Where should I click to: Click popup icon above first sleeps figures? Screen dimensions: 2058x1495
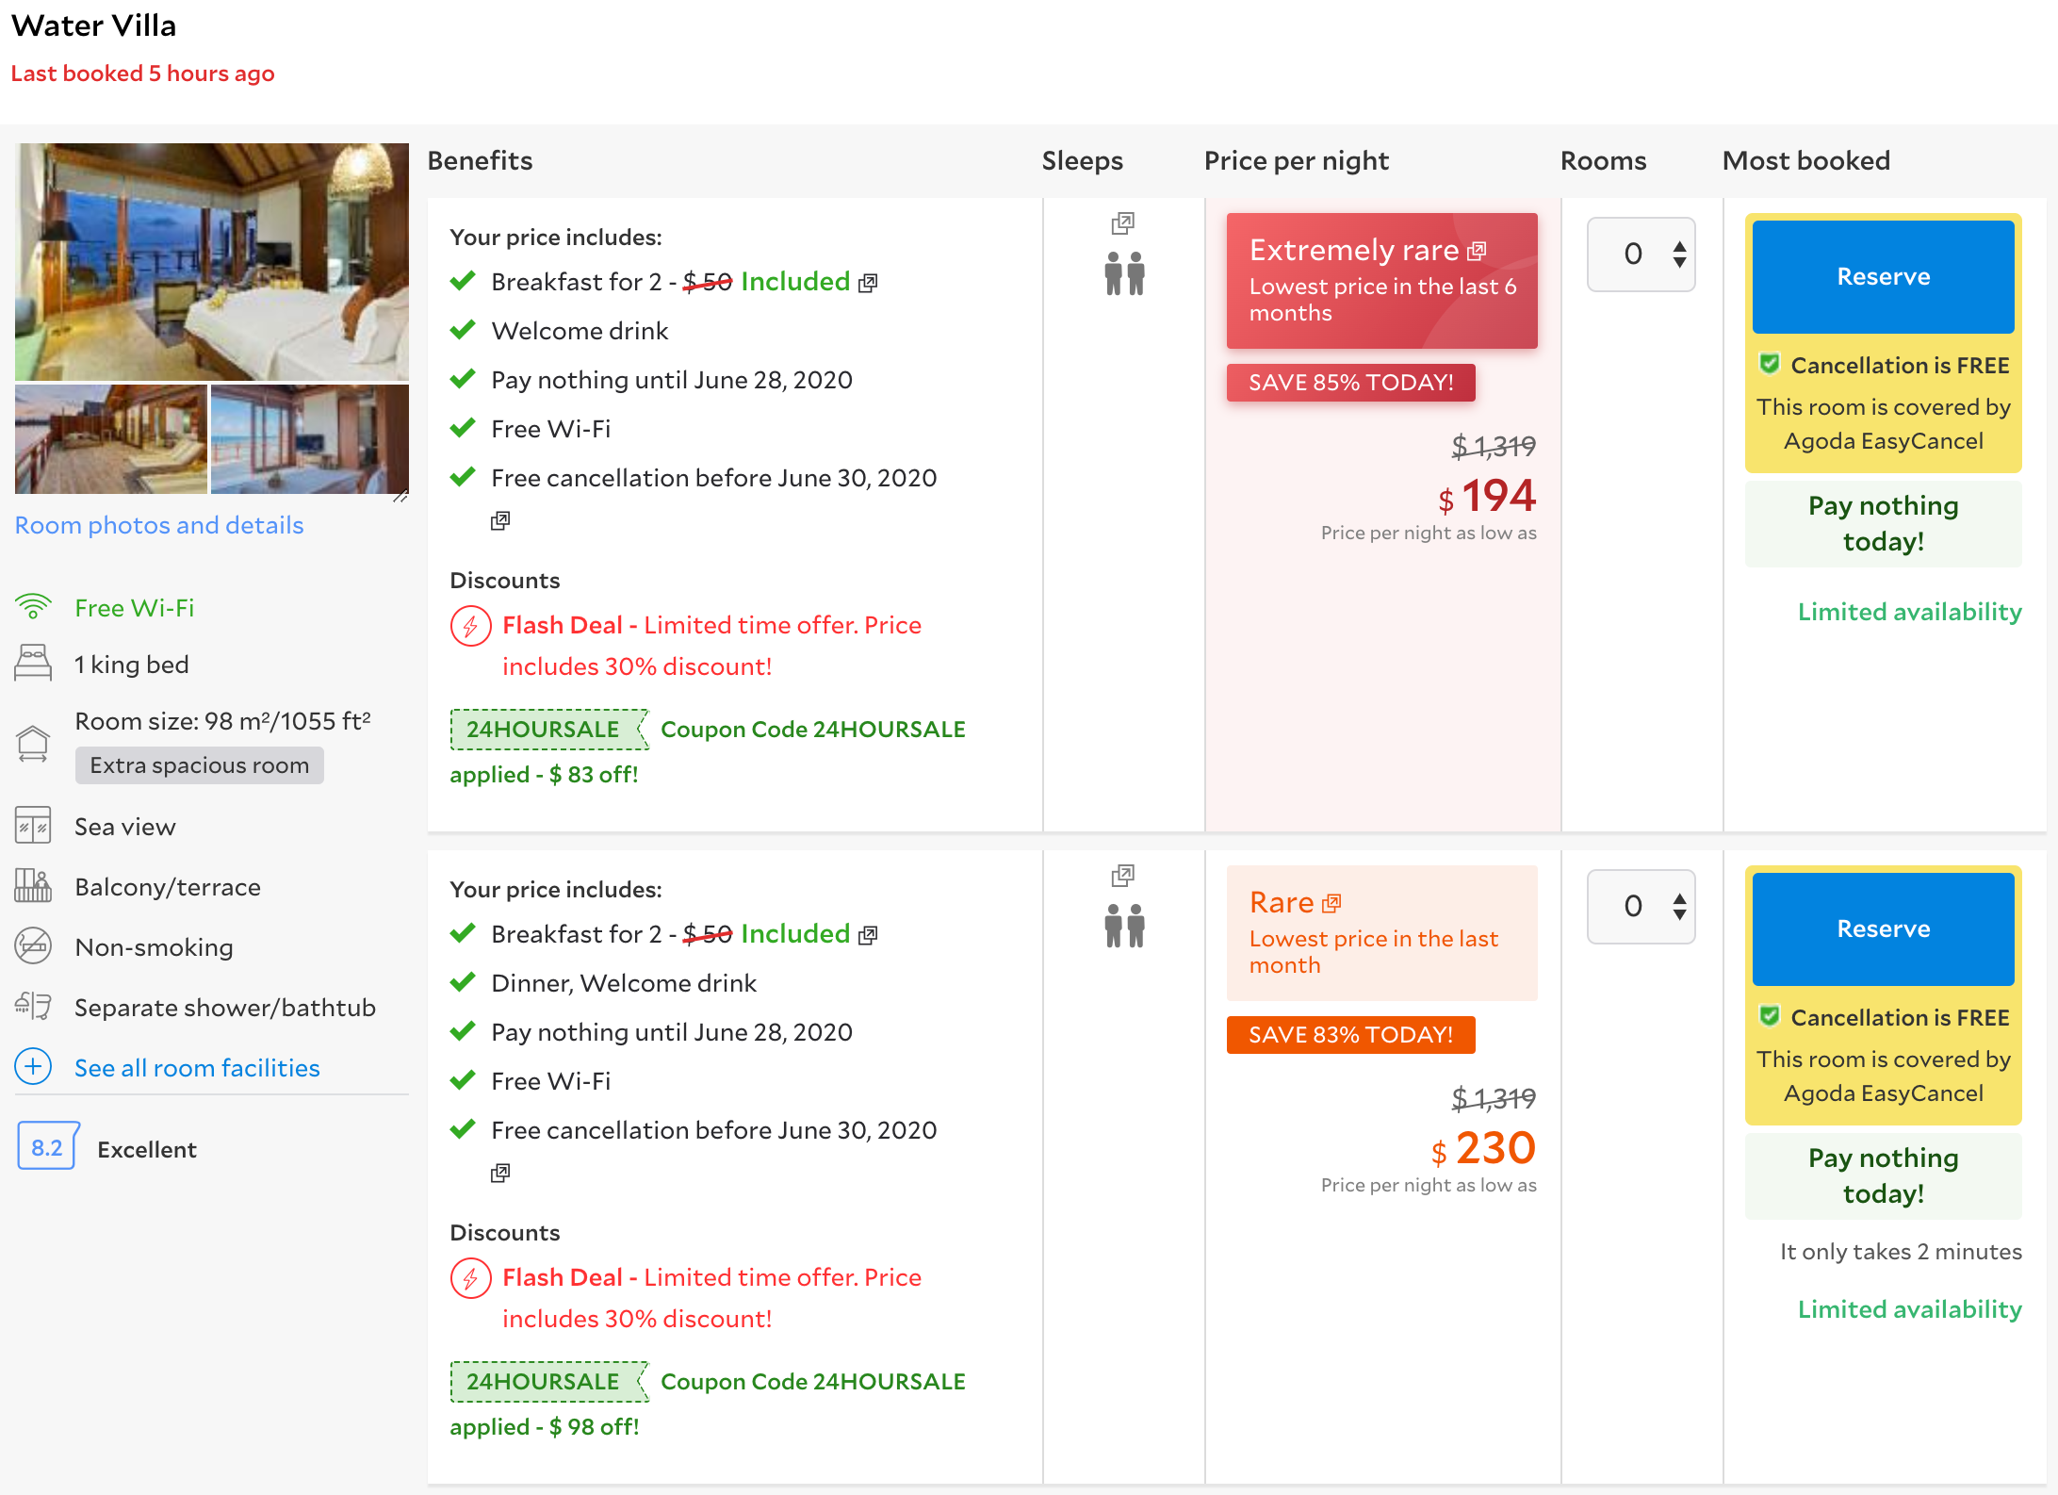coord(1122,223)
